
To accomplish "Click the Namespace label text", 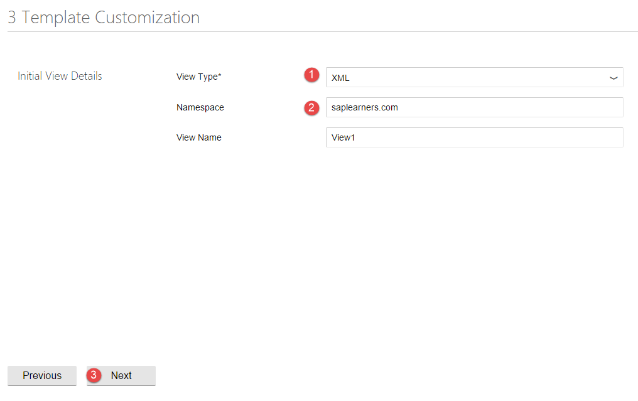I will click(200, 107).
